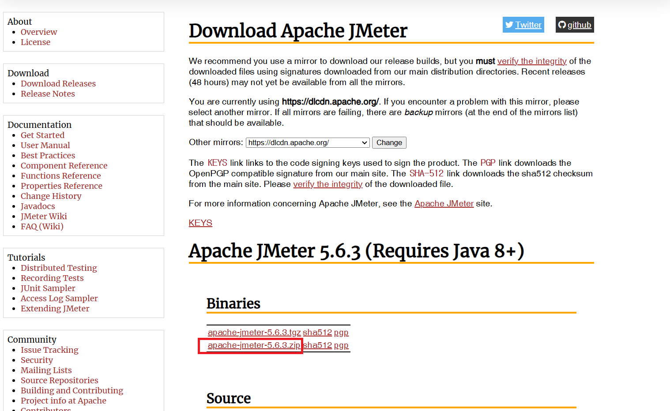Open Release Notes link
The image size is (670, 411).
[x=48, y=93]
